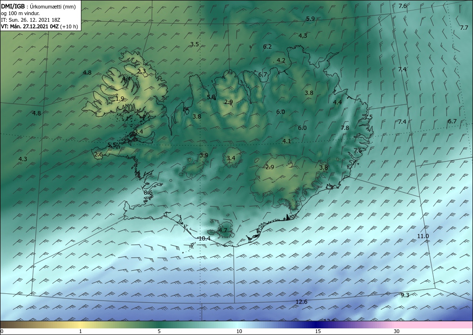This screenshot has height=335, width=473.
Task: Click the title text 'DMI/IGB : Úrkomumætti (mm)'
Action: coord(38,7)
